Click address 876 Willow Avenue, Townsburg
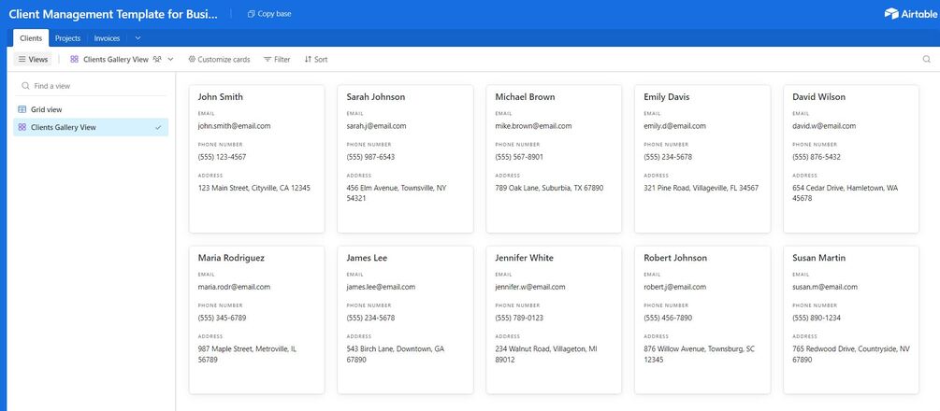This screenshot has width=940, height=411. [x=699, y=354]
